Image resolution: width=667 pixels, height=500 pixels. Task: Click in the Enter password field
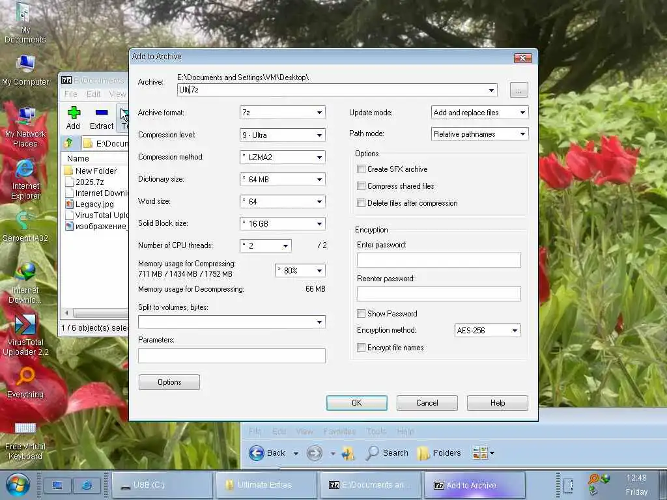pyautogui.click(x=438, y=260)
